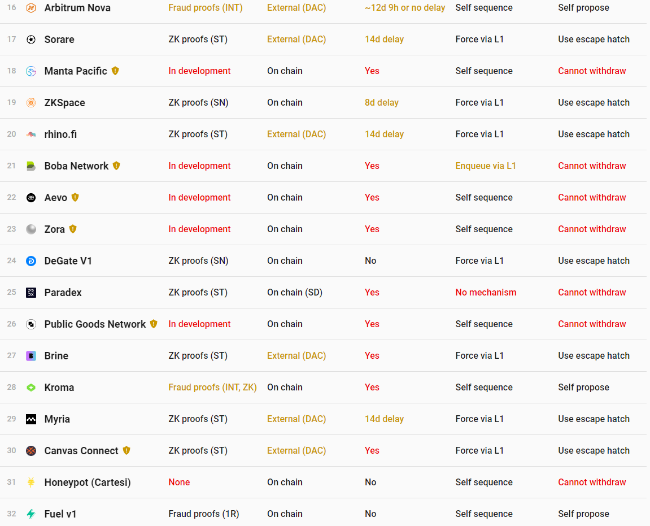Click Paradex's 'No mechanism' cell
650x526 pixels.
[x=486, y=293]
